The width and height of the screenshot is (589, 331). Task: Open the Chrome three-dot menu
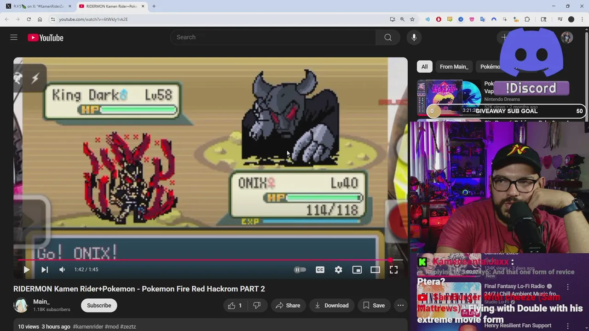[x=582, y=19]
